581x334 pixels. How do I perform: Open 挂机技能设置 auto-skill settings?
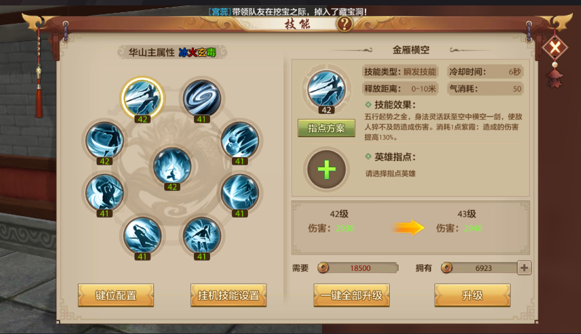coord(228,295)
